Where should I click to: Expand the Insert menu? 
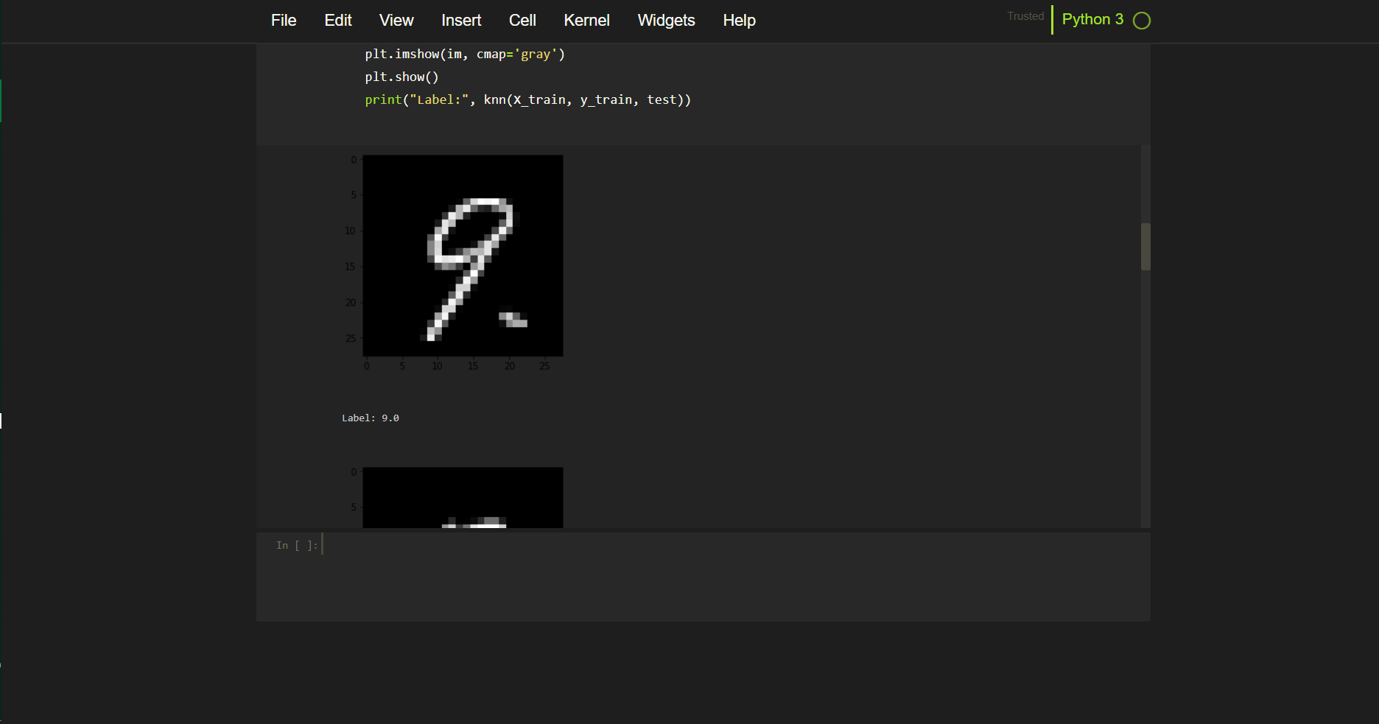[461, 21]
